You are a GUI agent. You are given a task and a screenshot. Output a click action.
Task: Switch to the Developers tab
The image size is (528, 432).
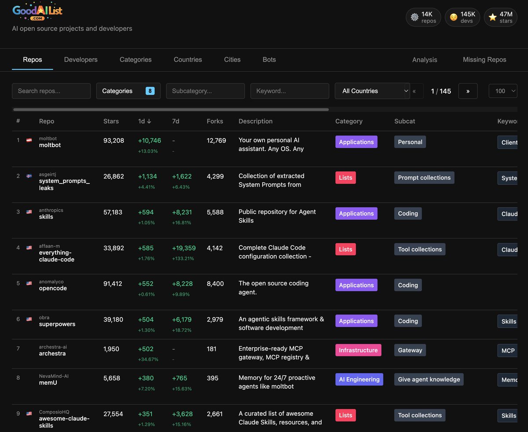[81, 59]
